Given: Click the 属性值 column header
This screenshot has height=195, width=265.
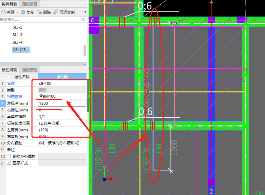Looking at the screenshot, I should 62,77.
